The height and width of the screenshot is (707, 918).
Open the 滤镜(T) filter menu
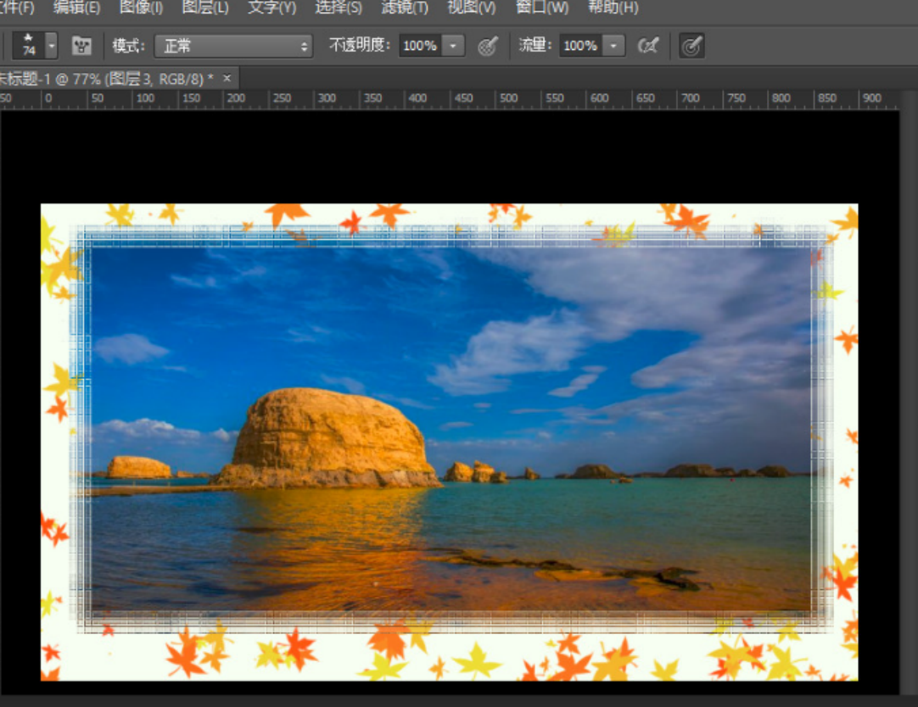[404, 8]
